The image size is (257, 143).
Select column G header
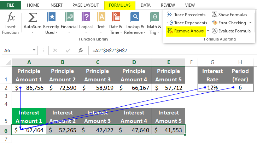212,62
